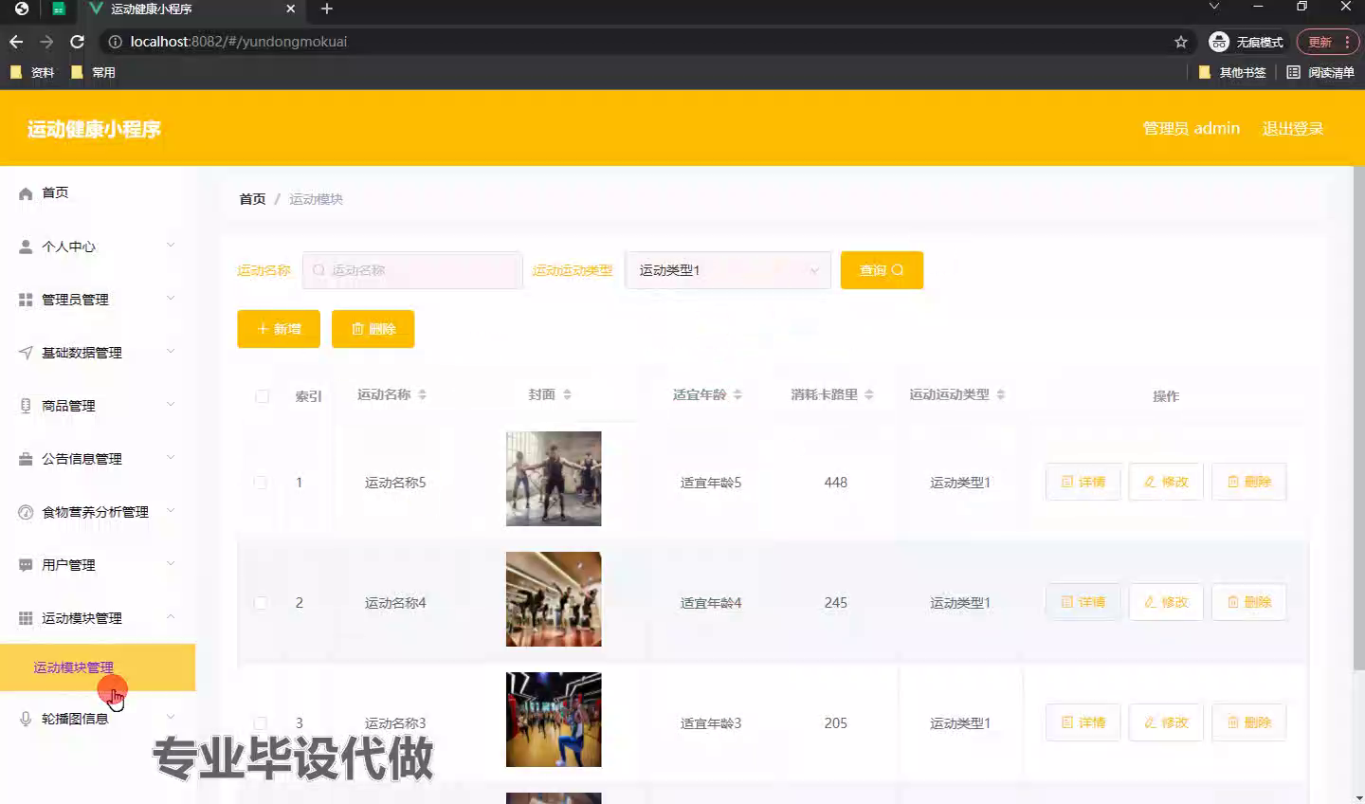
Task: Check the row checkbox for 运动名称5
Action: pyautogui.click(x=260, y=483)
